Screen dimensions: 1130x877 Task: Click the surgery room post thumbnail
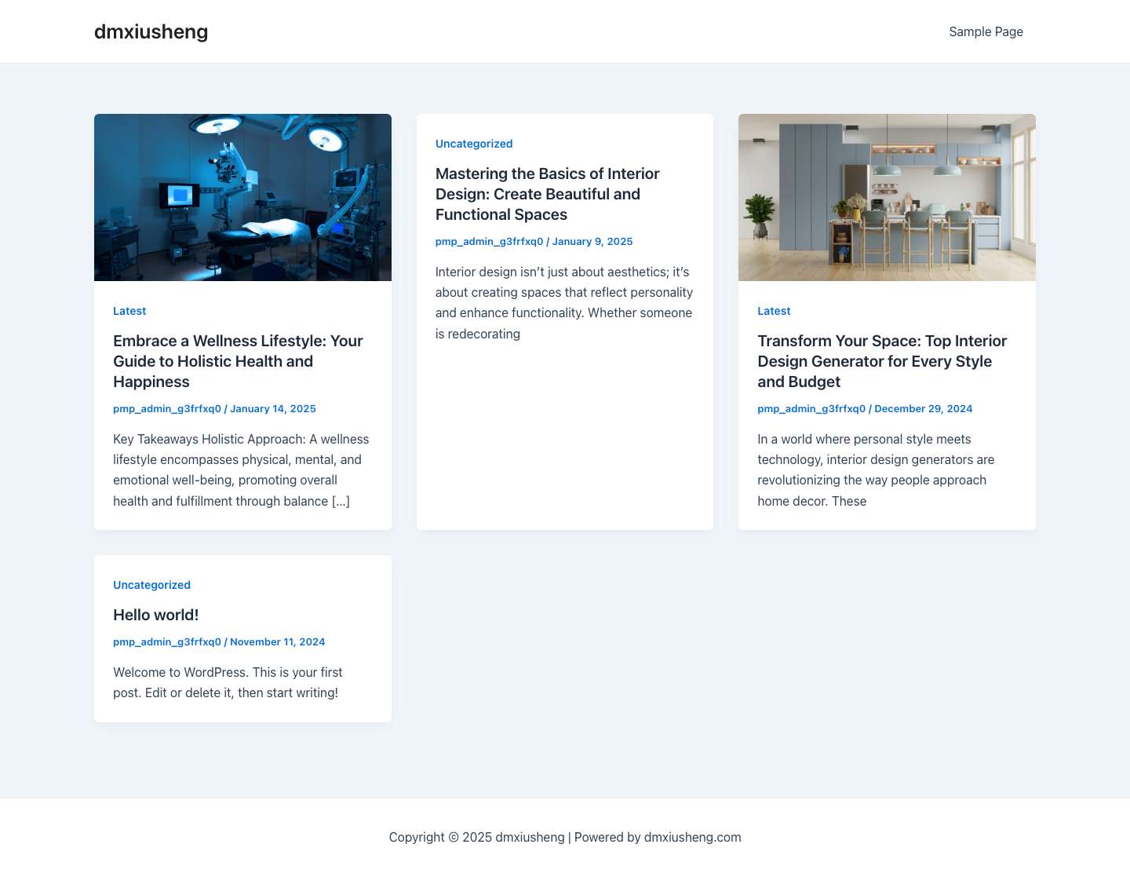[x=242, y=197]
